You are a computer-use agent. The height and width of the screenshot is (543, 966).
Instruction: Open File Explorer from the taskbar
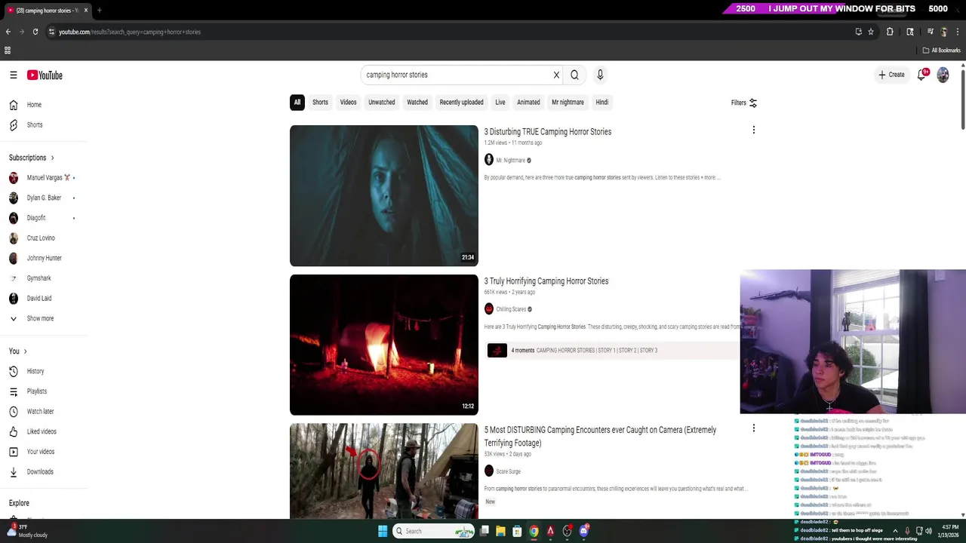click(x=500, y=531)
